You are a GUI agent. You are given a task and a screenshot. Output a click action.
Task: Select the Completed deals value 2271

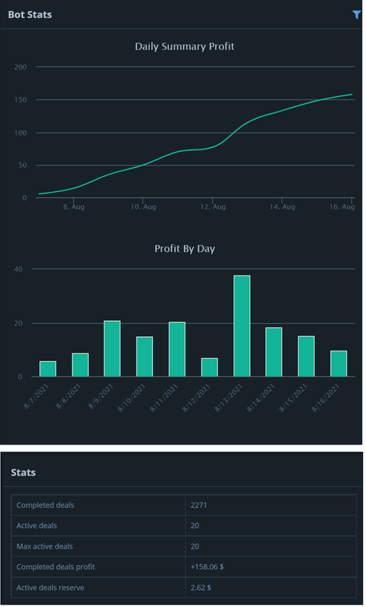[199, 505]
